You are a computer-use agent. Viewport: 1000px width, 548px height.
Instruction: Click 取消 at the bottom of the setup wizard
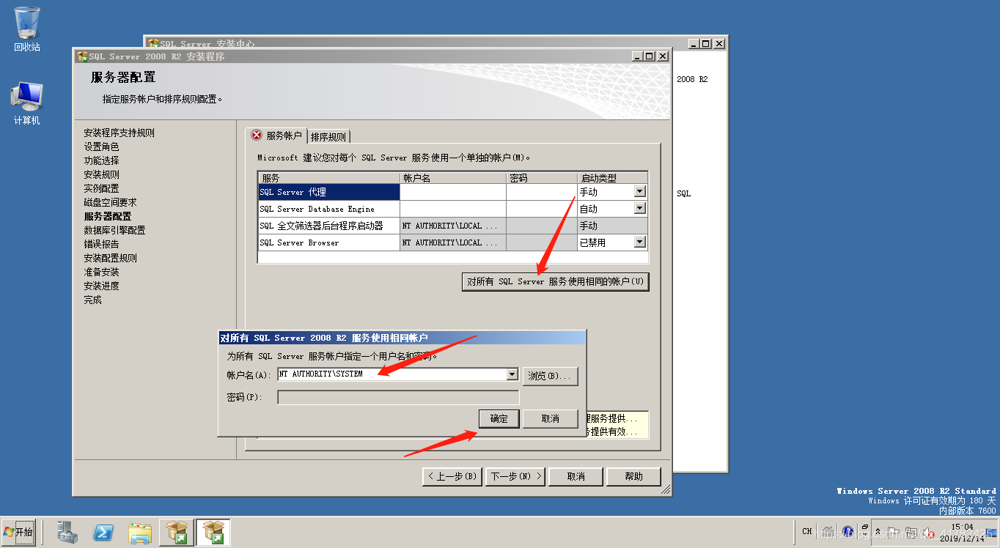click(x=576, y=476)
